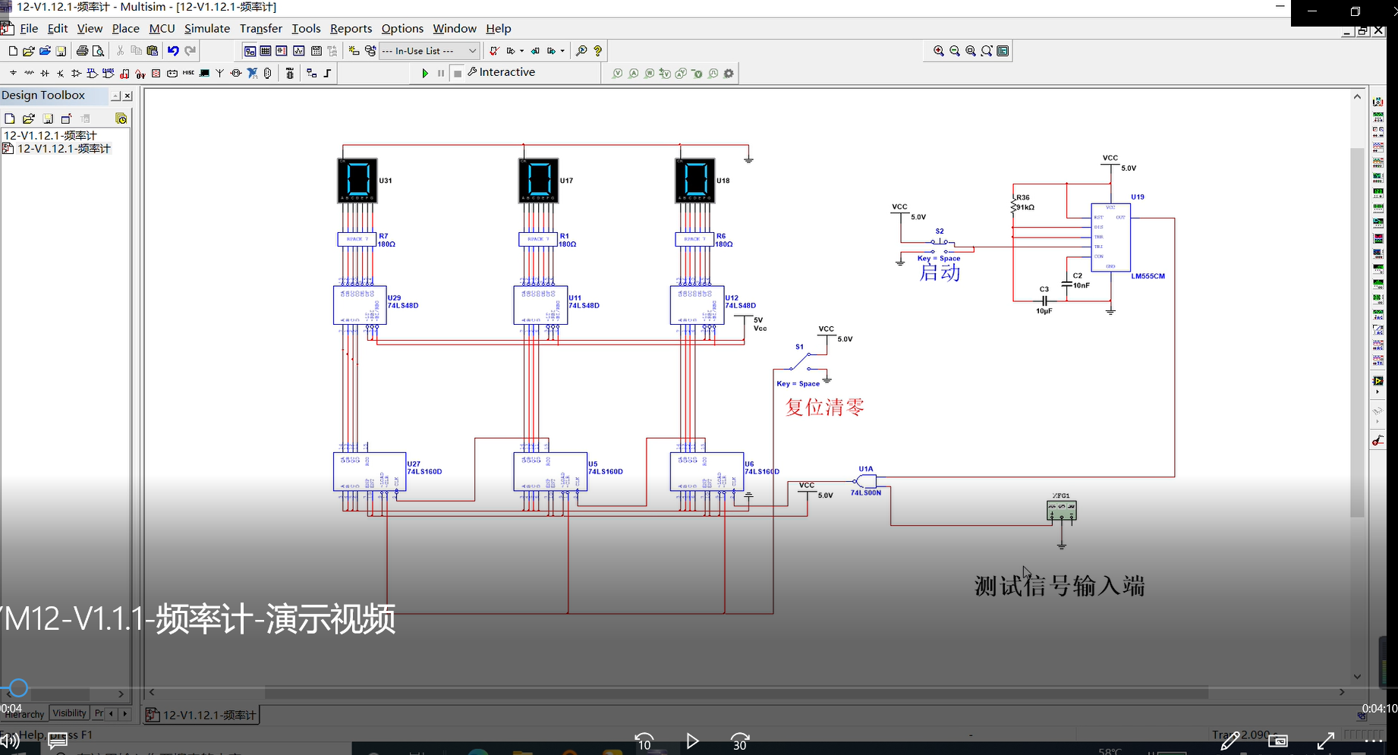Open the In-Use List dropdown
The image size is (1398, 755).
[x=429, y=51]
